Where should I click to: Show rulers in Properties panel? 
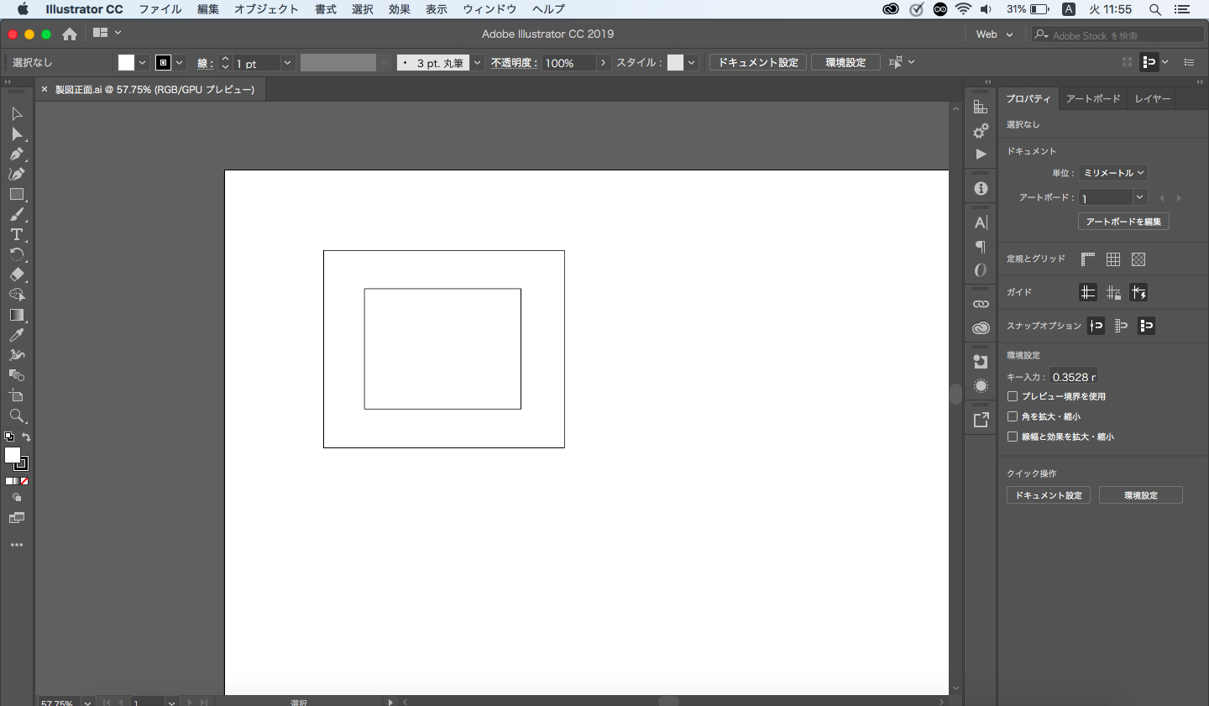point(1088,259)
